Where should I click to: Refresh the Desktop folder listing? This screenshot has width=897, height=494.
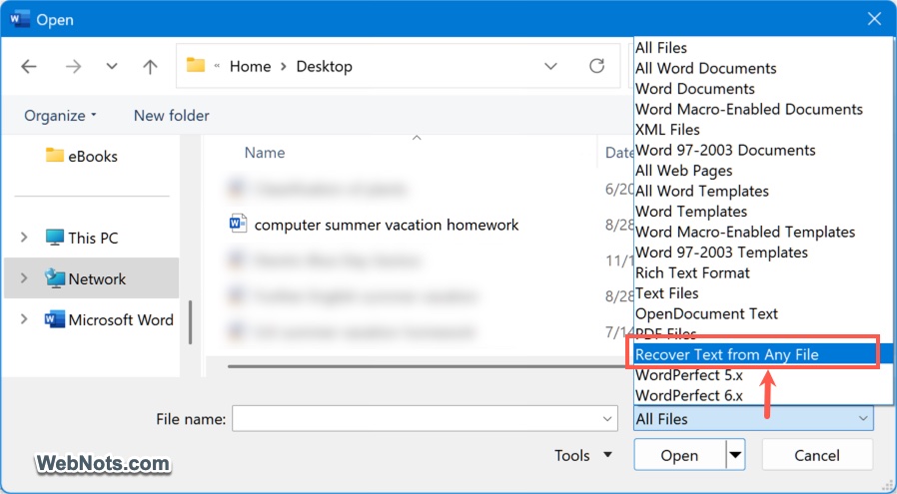(596, 66)
